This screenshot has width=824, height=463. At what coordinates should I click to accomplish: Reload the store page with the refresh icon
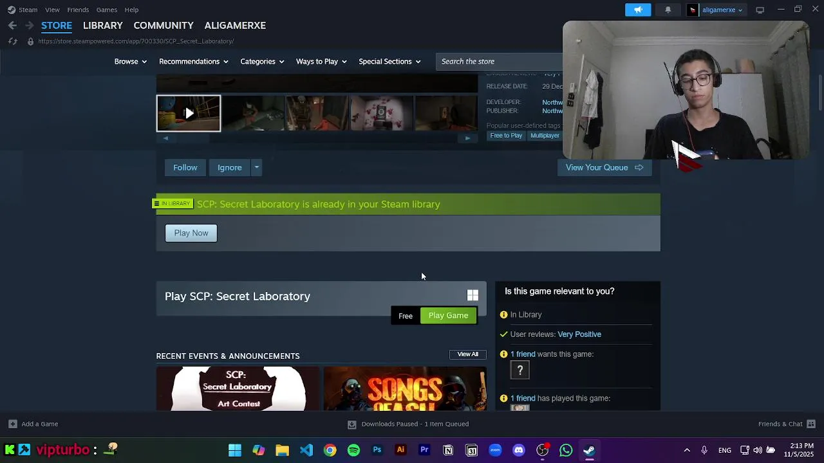pyautogui.click(x=12, y=41)
